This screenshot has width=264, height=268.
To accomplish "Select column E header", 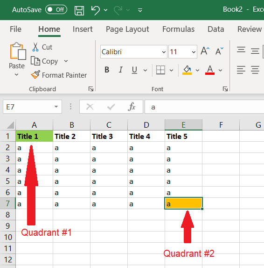I will 184,125.
